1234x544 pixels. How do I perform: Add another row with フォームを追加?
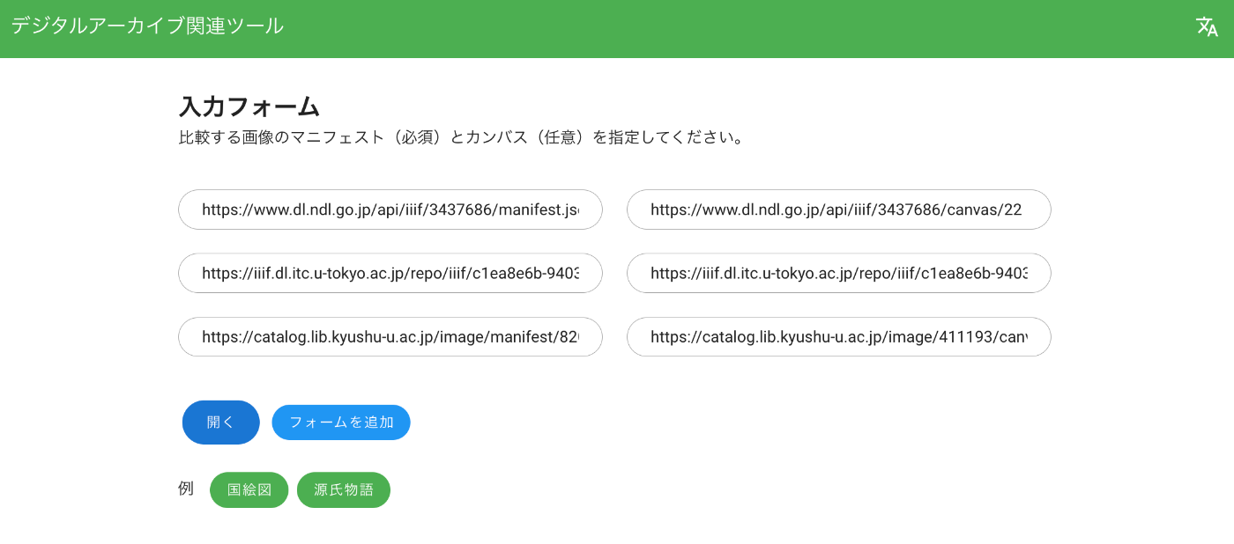point(341,423)
